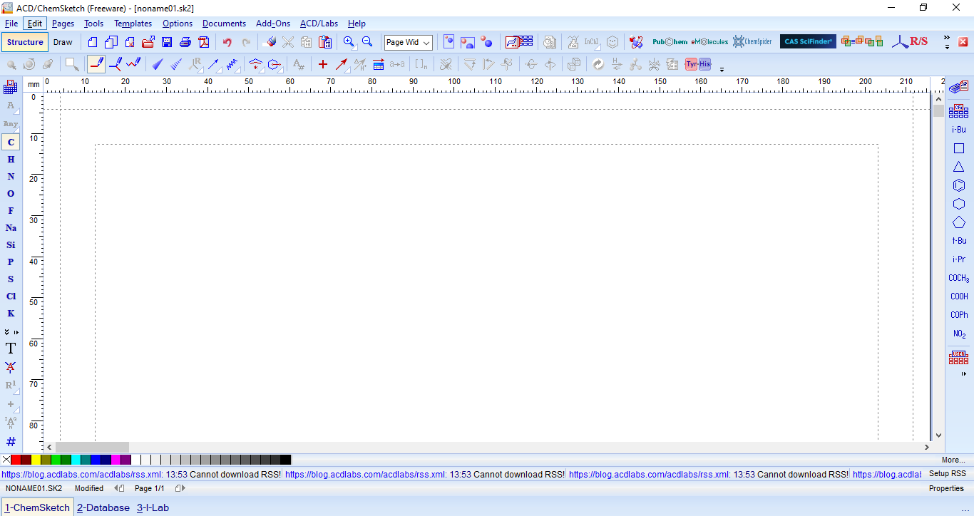This screenshot has width=974, height=516.
Task: Click the Undo arrow icon
Action: click(227, 42)
